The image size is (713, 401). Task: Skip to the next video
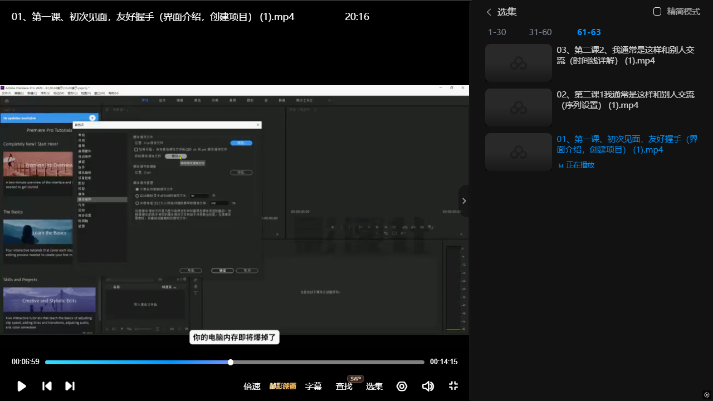tap(70, 386)
